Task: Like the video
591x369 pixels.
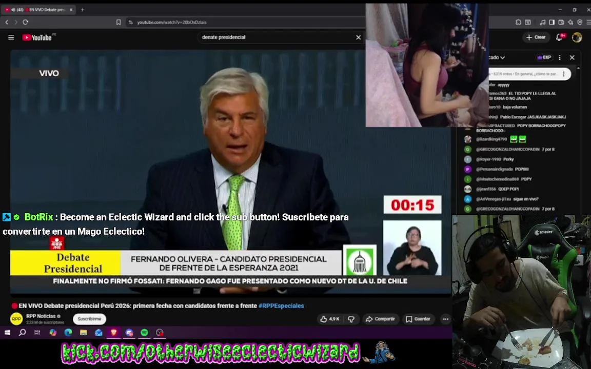Action: (329, 319)
